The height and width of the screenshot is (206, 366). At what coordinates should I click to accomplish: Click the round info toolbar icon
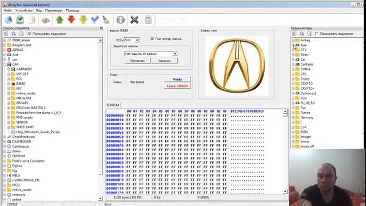coord(121,20)
